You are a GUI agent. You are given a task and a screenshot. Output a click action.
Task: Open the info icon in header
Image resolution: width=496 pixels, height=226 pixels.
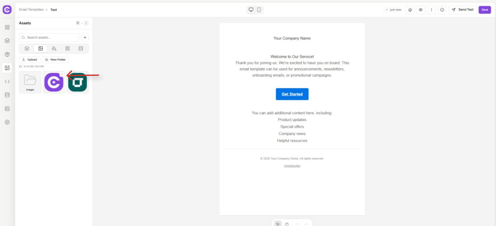click(x=442, y=9)
